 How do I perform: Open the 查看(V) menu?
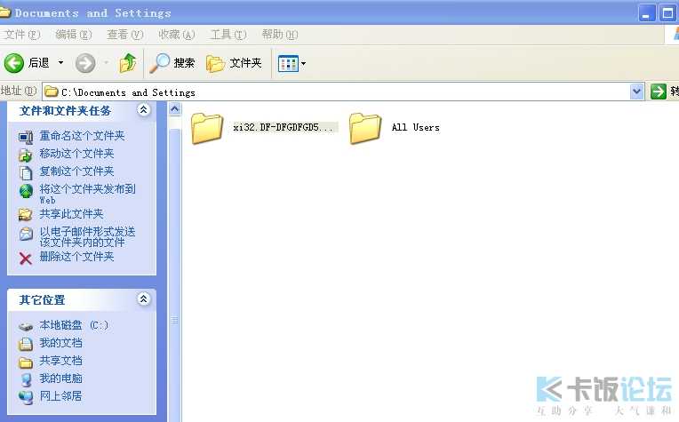click(125, 35)
